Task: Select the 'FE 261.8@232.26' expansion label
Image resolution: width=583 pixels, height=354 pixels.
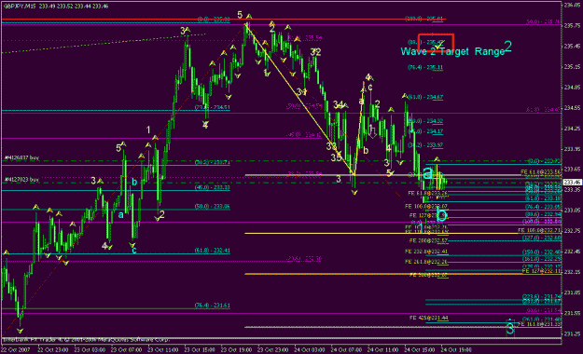Action: pyautogui.click(x=426, y=262)
